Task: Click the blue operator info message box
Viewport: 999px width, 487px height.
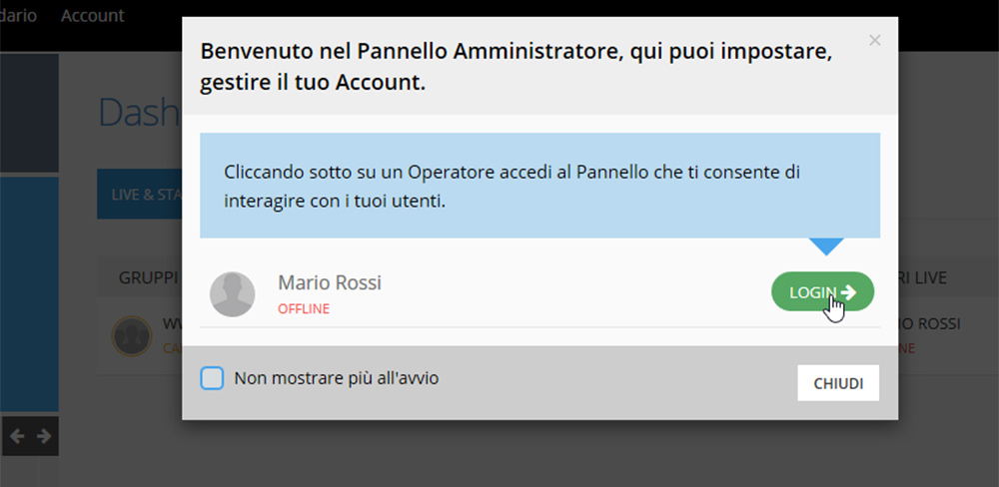Action: pos(540,186)
